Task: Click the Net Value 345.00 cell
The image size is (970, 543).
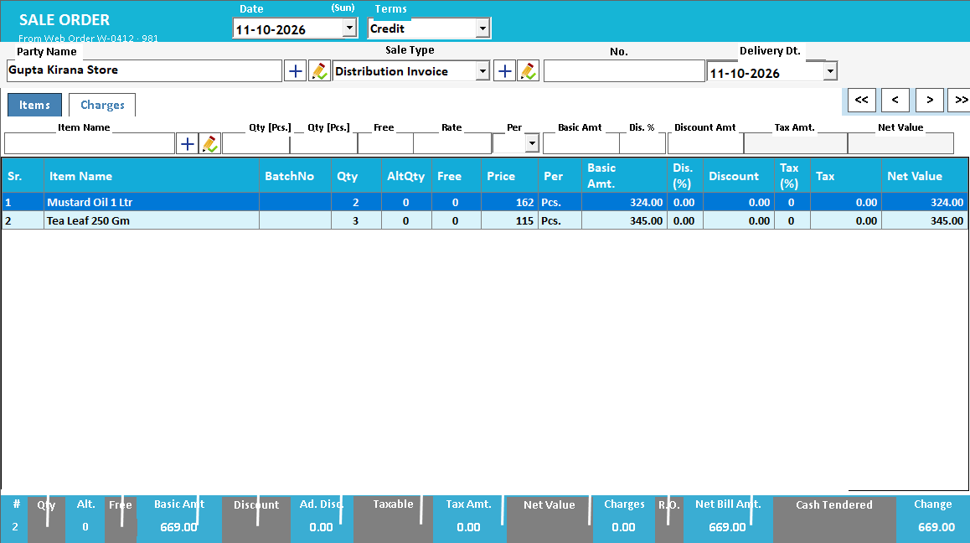Action: click(925, 220)
